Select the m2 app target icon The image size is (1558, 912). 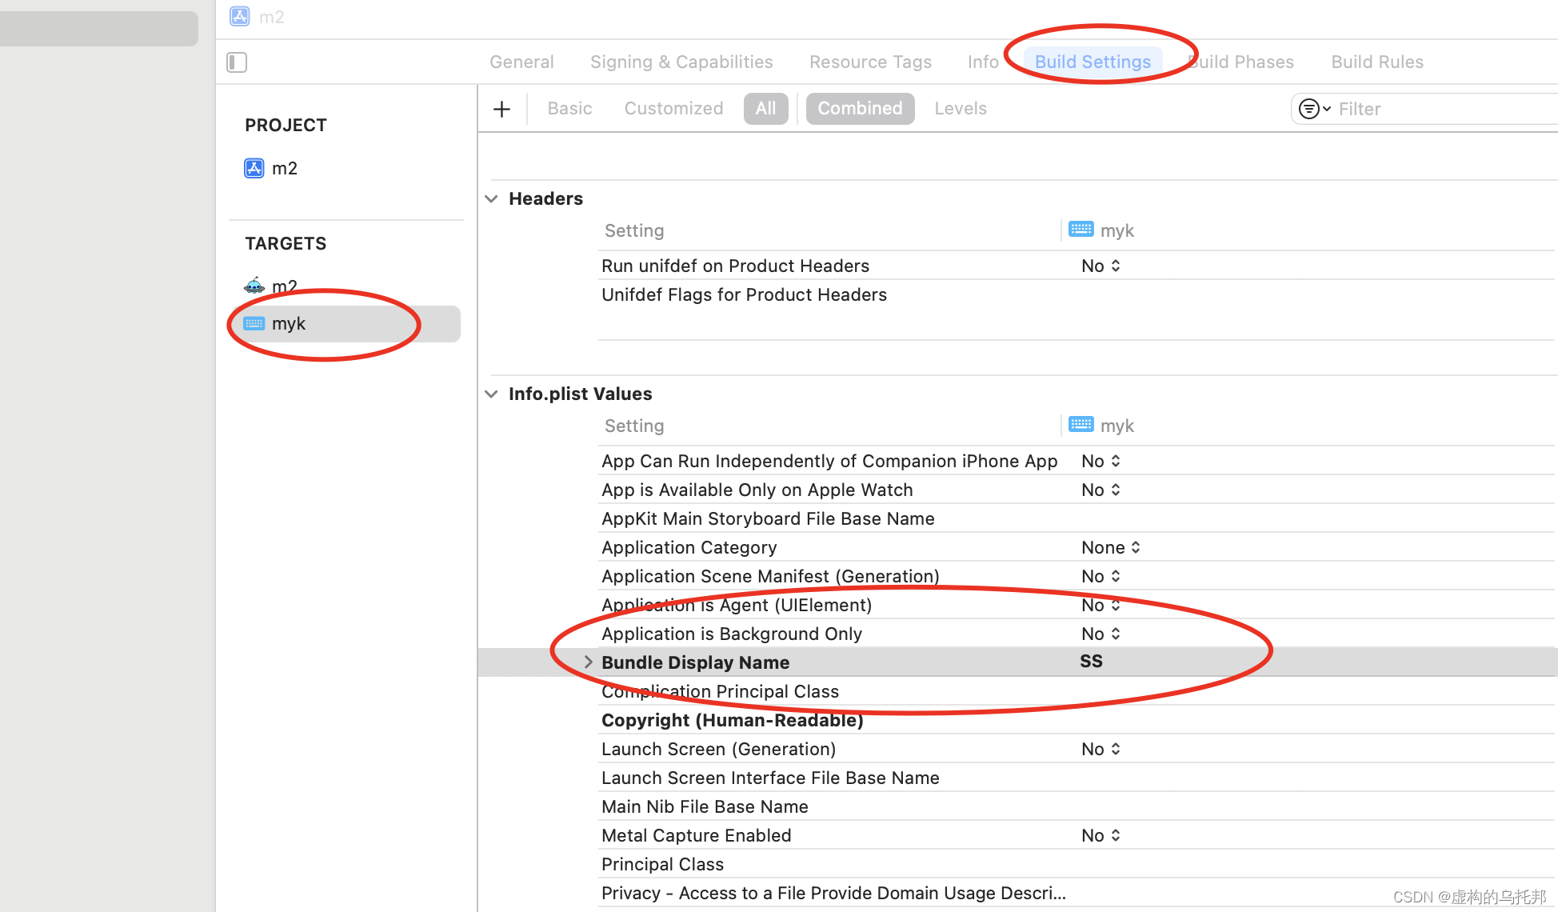(x=254, y=286)
